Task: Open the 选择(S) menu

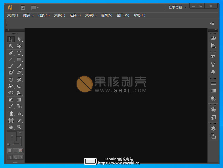Action: pos(75,15)
